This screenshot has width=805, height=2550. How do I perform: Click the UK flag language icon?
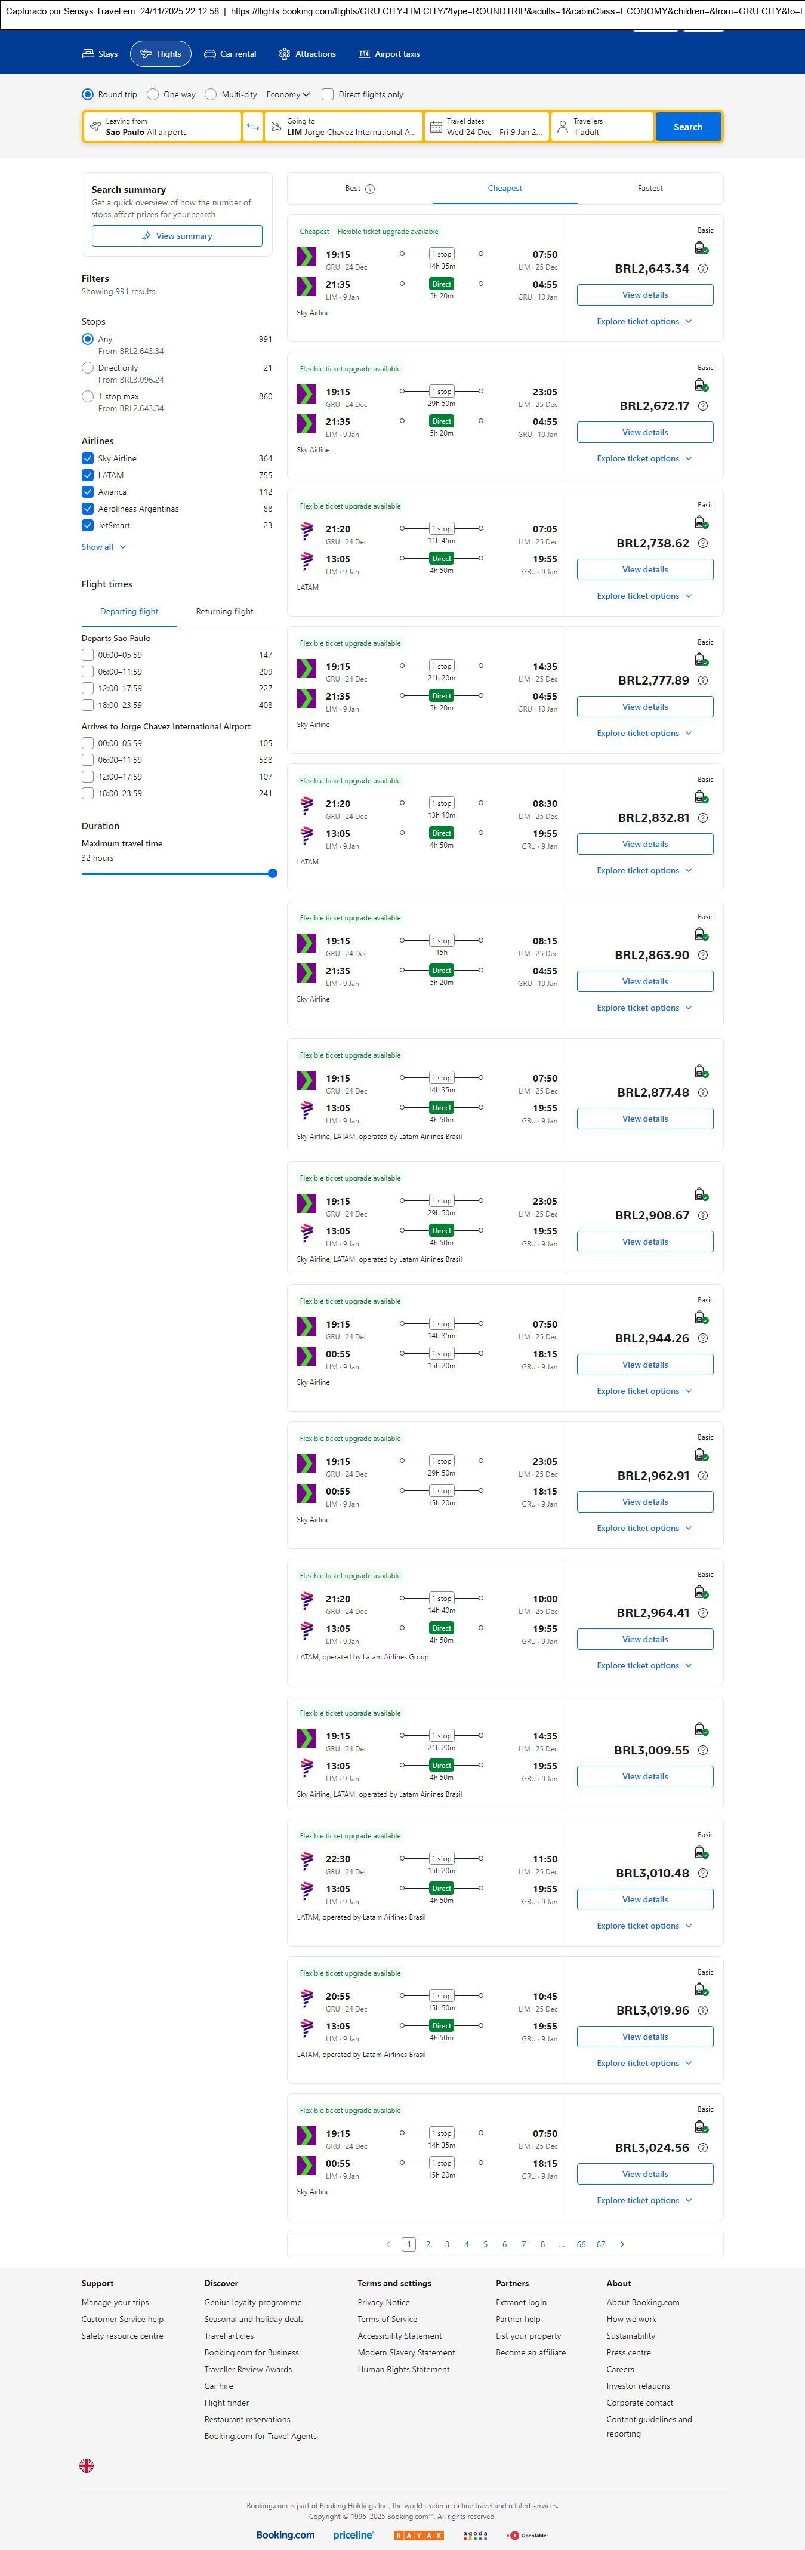(87, 2465)
